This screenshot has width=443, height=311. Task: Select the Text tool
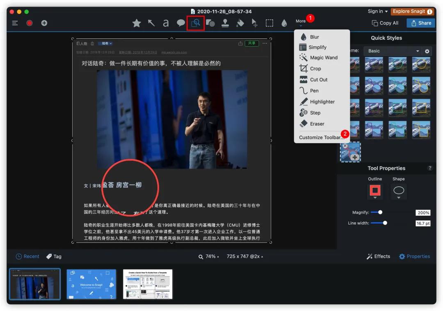coord(166,23)
